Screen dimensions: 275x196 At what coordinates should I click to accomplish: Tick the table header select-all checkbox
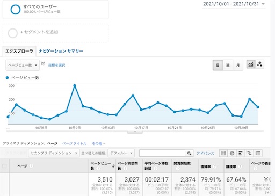[4, 166]
